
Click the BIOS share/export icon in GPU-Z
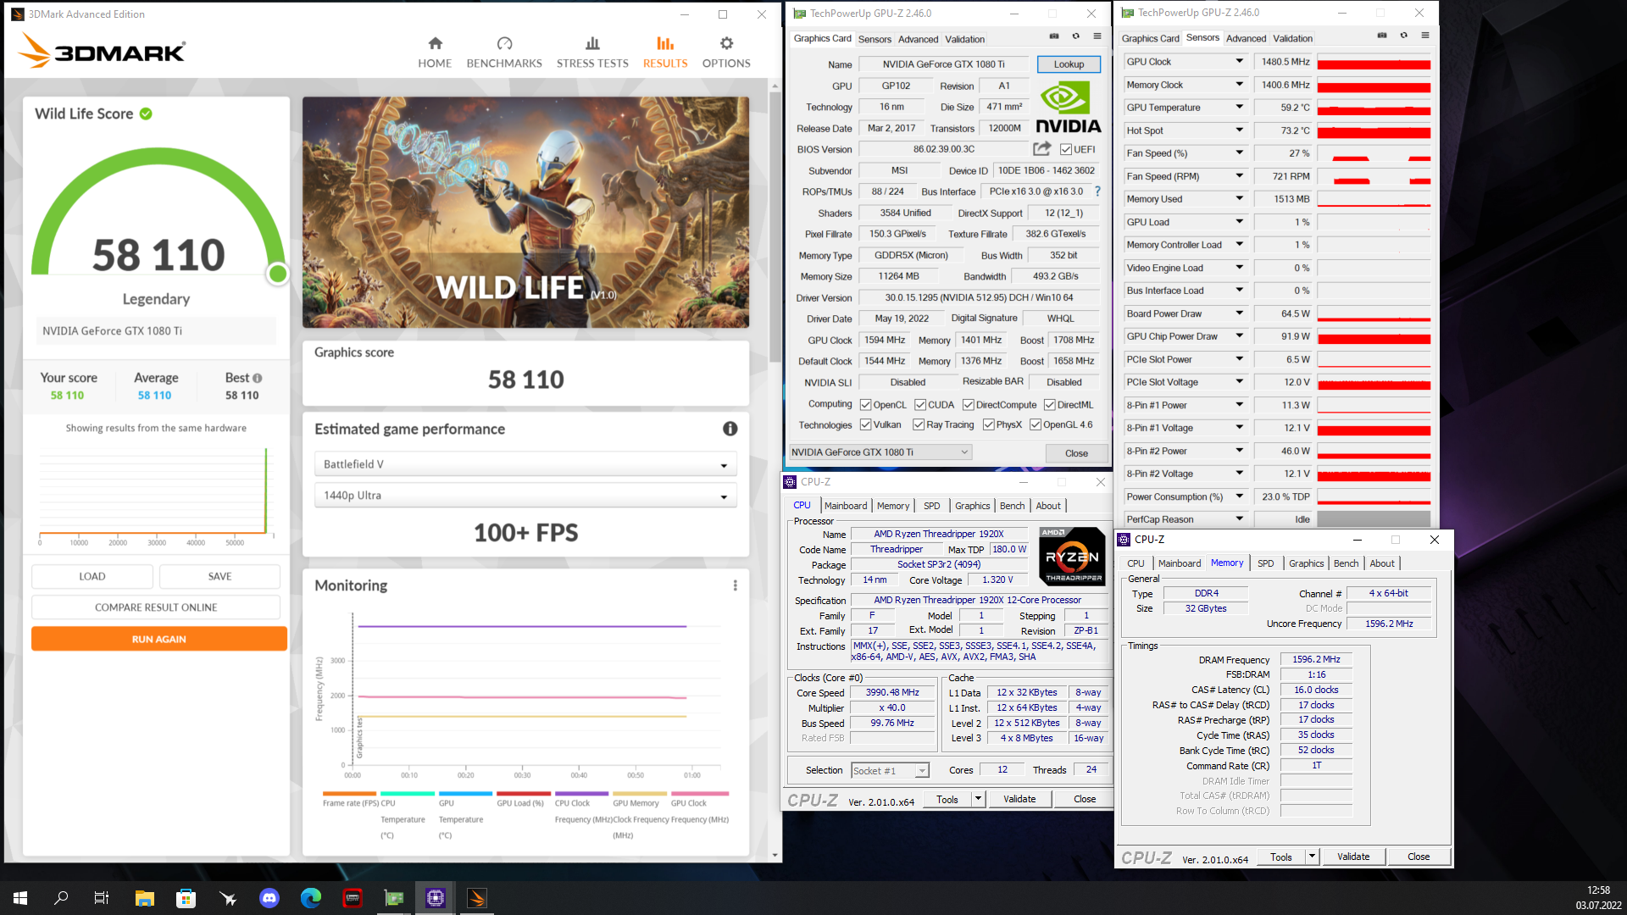tap(1042, 148)
